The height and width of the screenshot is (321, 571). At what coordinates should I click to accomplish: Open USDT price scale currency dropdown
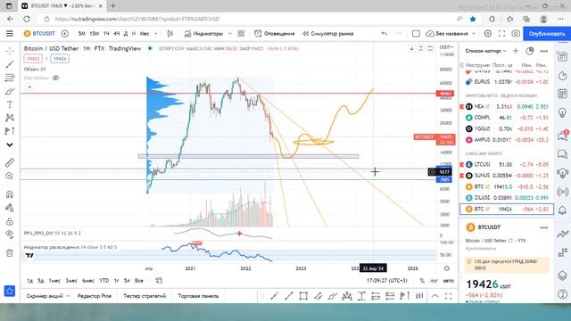[446, 47]
